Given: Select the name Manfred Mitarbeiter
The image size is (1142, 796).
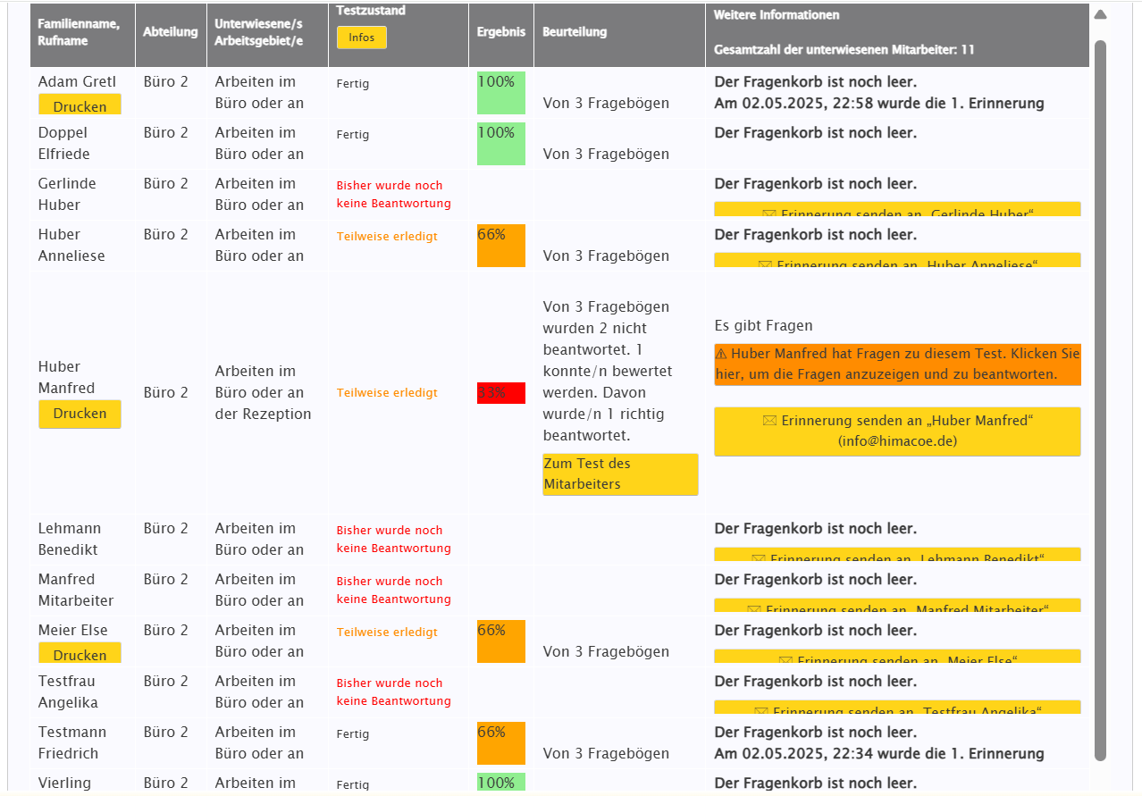Looking at the screenshot, I should click(76, 590).
